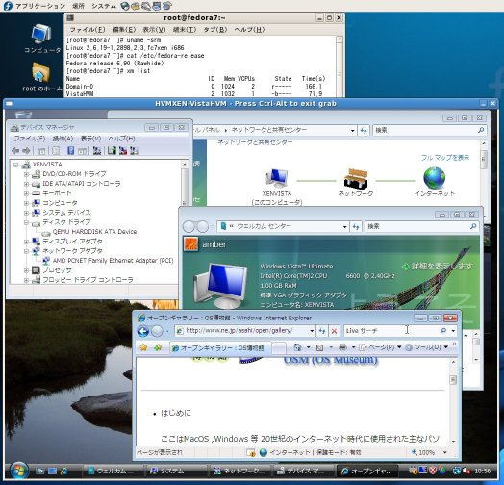Click forward arrow in Device Manager toolbar
Screen dimensions: 504x485
pyautogui.click(x=26, y=150)
